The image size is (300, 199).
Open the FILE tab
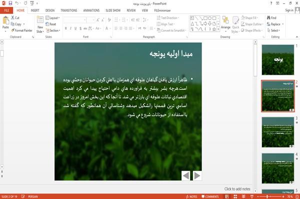[6, 10]
